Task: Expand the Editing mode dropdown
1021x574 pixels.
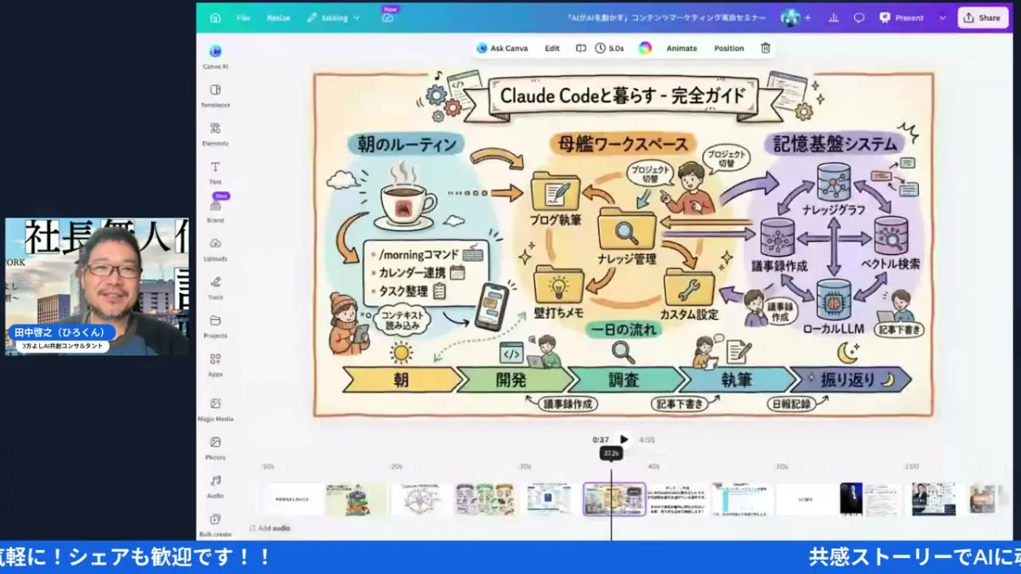Action: (x=334, y=18)
